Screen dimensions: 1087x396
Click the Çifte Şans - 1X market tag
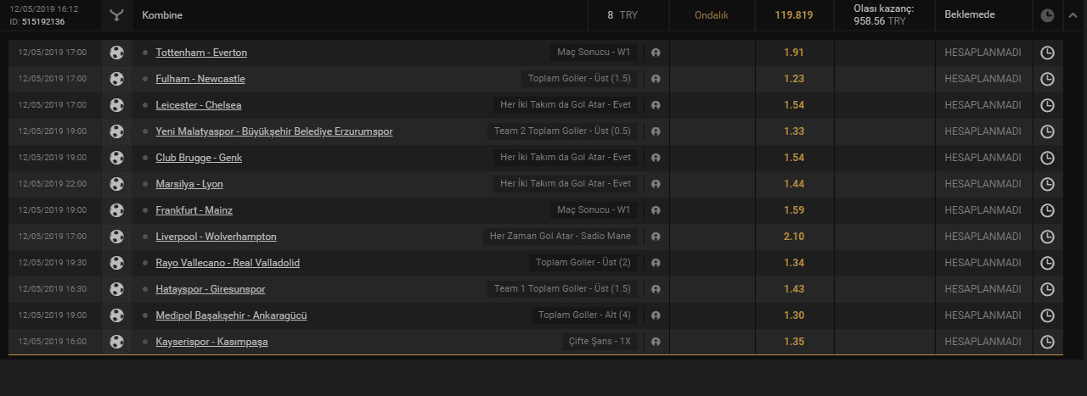click(600, 342)
